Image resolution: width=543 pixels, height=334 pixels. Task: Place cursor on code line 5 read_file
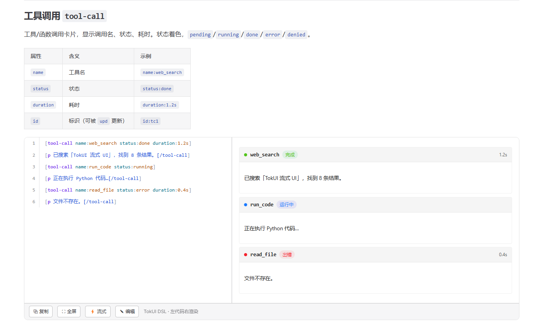(118, 190)
